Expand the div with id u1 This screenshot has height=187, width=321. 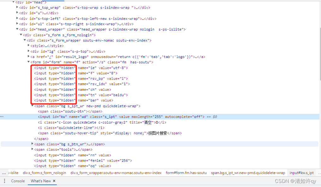(17, 24)
